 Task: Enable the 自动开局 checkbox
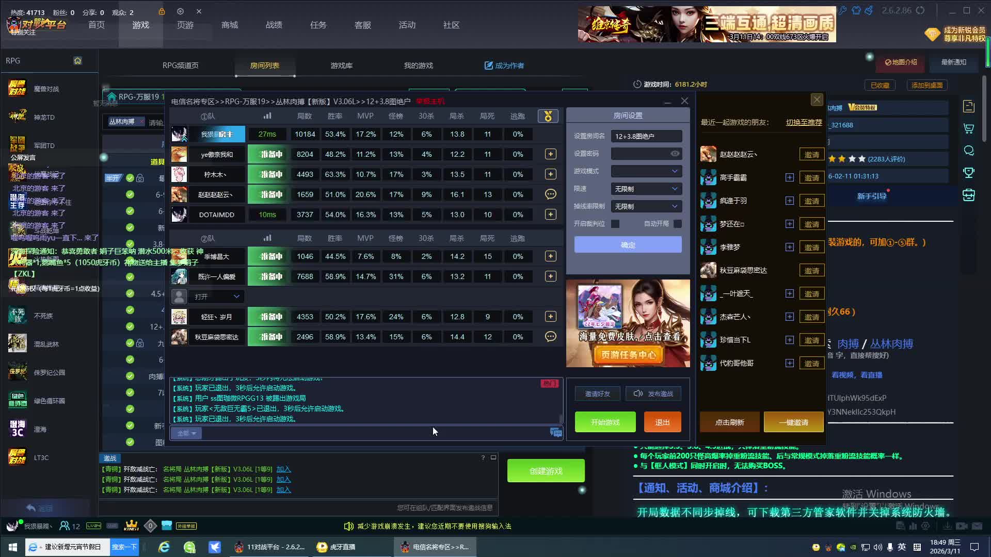677,224
